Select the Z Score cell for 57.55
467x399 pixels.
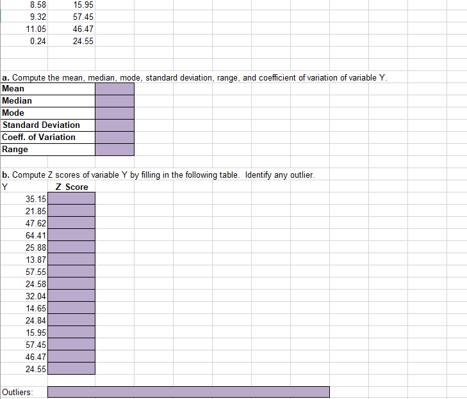(72, 272)
